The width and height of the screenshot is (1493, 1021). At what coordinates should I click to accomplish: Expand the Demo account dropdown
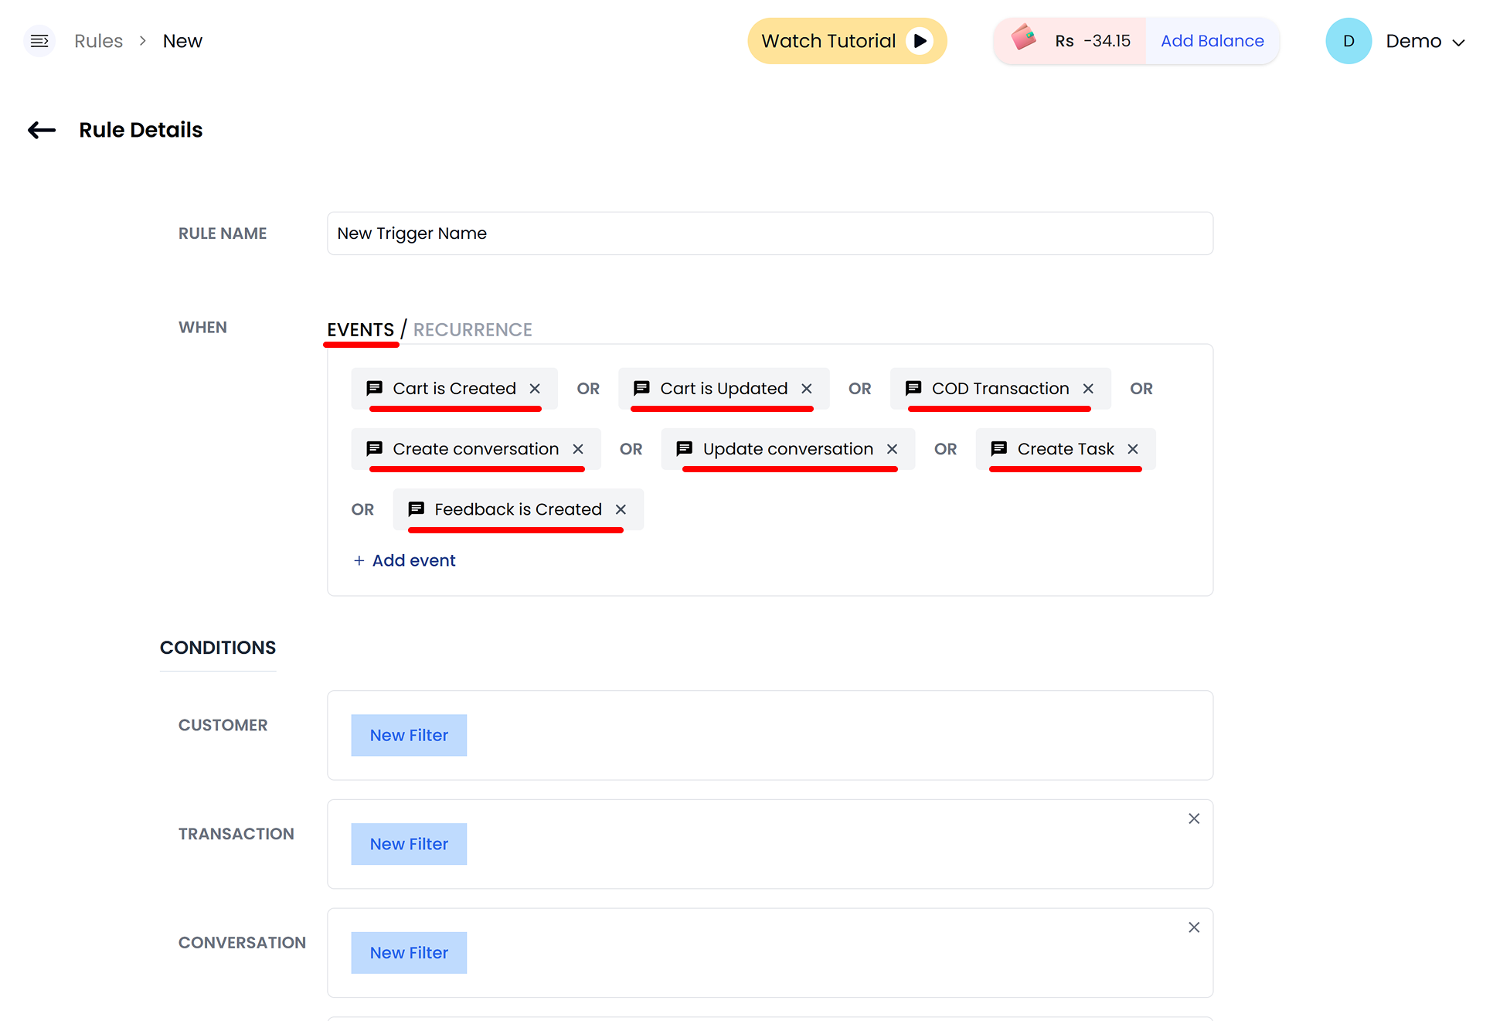1459,43
